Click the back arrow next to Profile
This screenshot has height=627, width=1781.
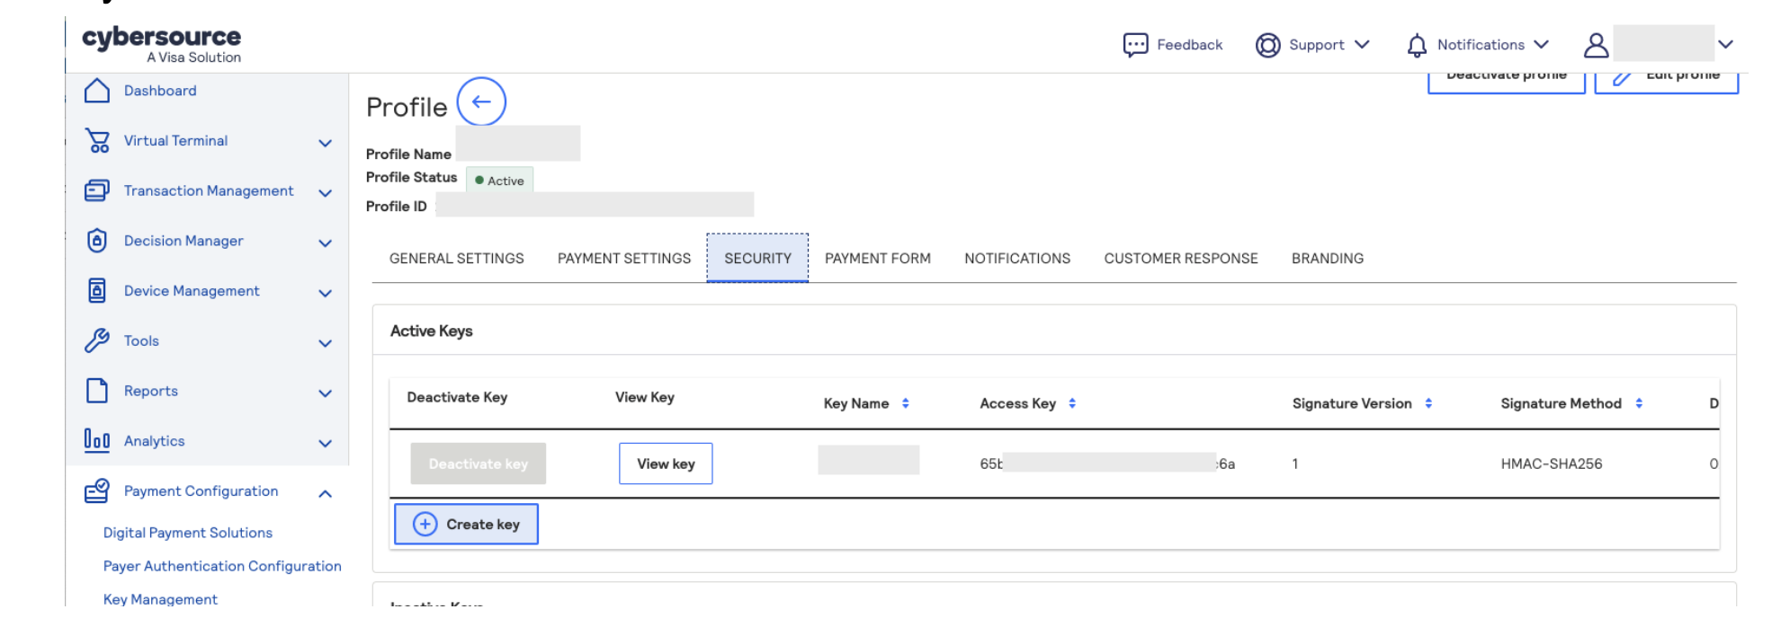point(481,102)
